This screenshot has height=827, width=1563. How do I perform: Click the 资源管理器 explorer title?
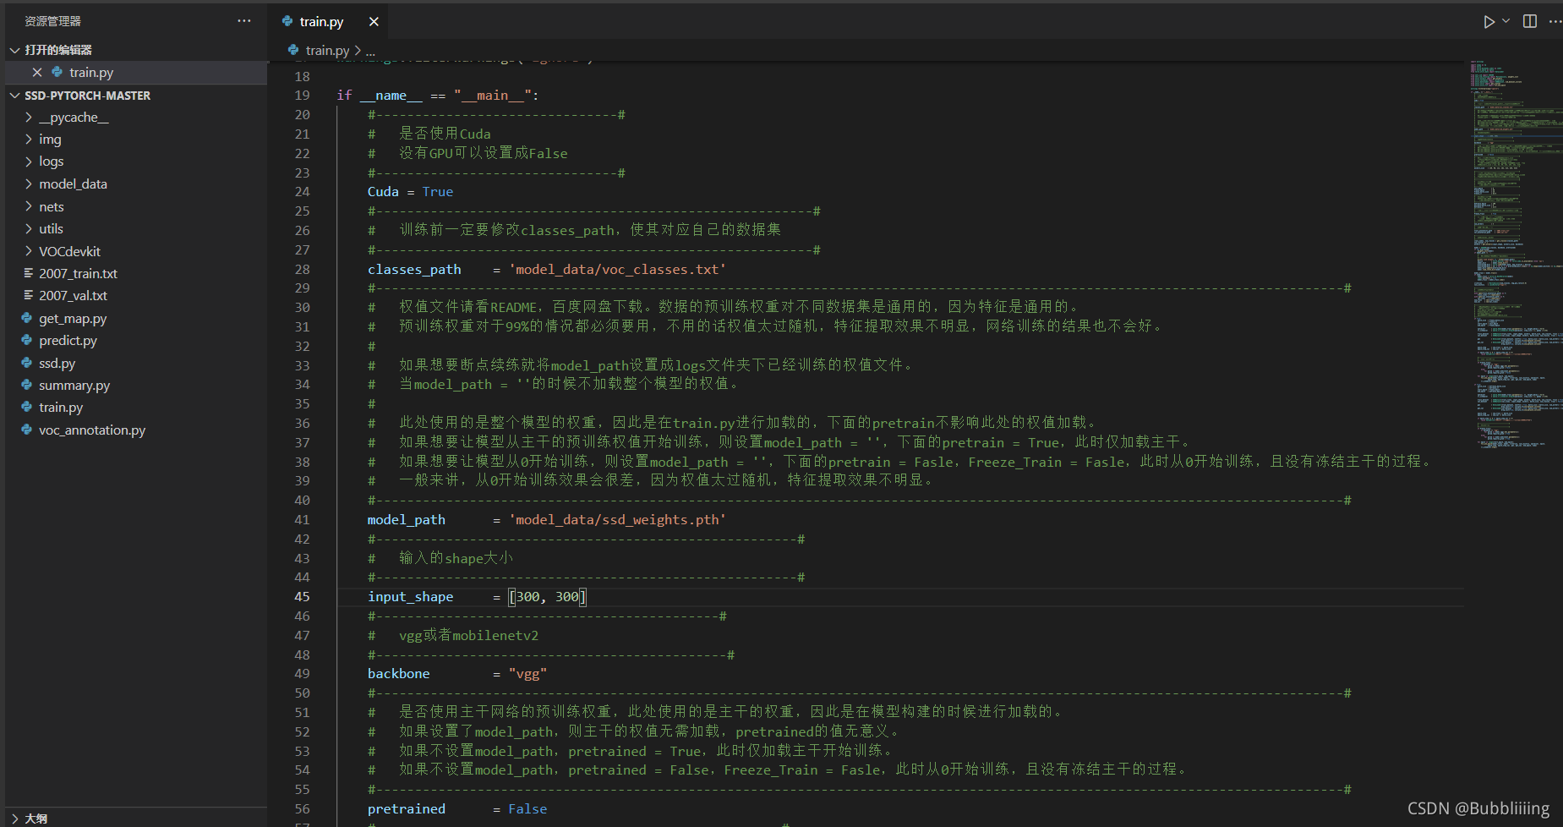52,21
